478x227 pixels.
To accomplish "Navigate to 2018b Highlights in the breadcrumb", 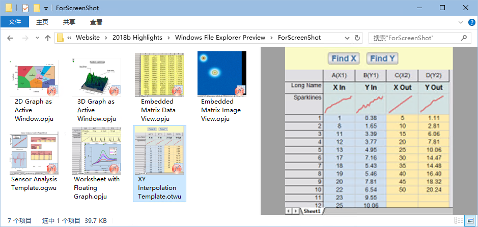I will 137,38.
